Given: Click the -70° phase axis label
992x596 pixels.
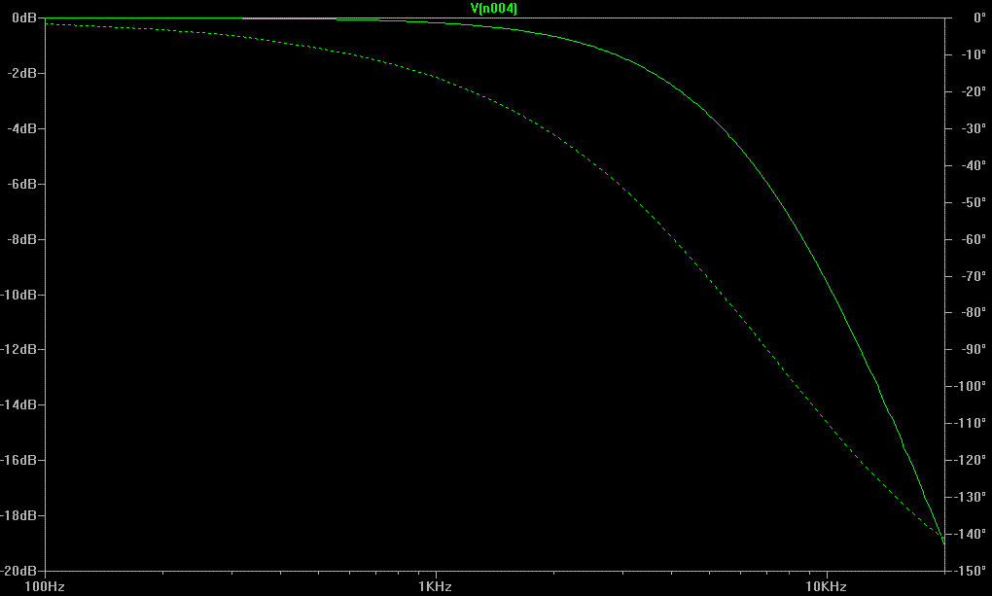Looking at the screenshot, I should click(x=973, y=276).
